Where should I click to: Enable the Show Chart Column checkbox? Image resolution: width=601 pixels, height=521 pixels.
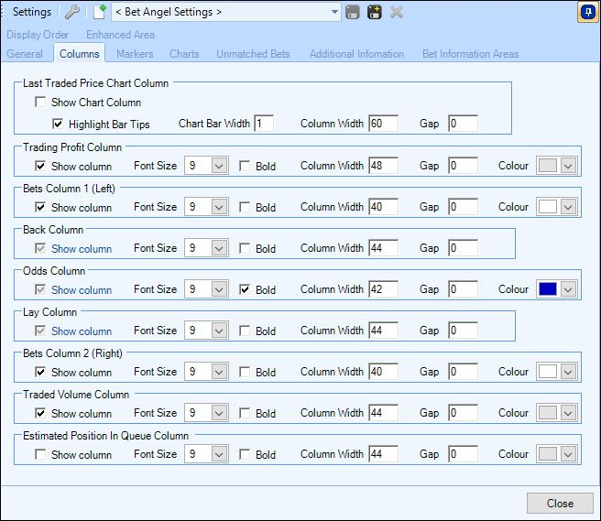pyautogui.click(x=40, y=102)
